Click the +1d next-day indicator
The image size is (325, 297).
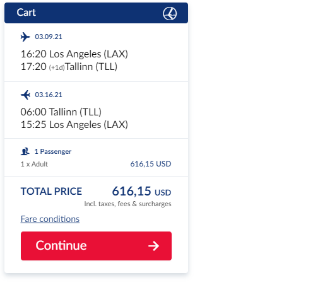tap(57, 67)
